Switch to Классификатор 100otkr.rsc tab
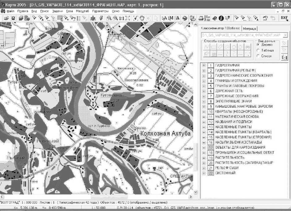Screen dimensions: 291x211 [220, 28]
